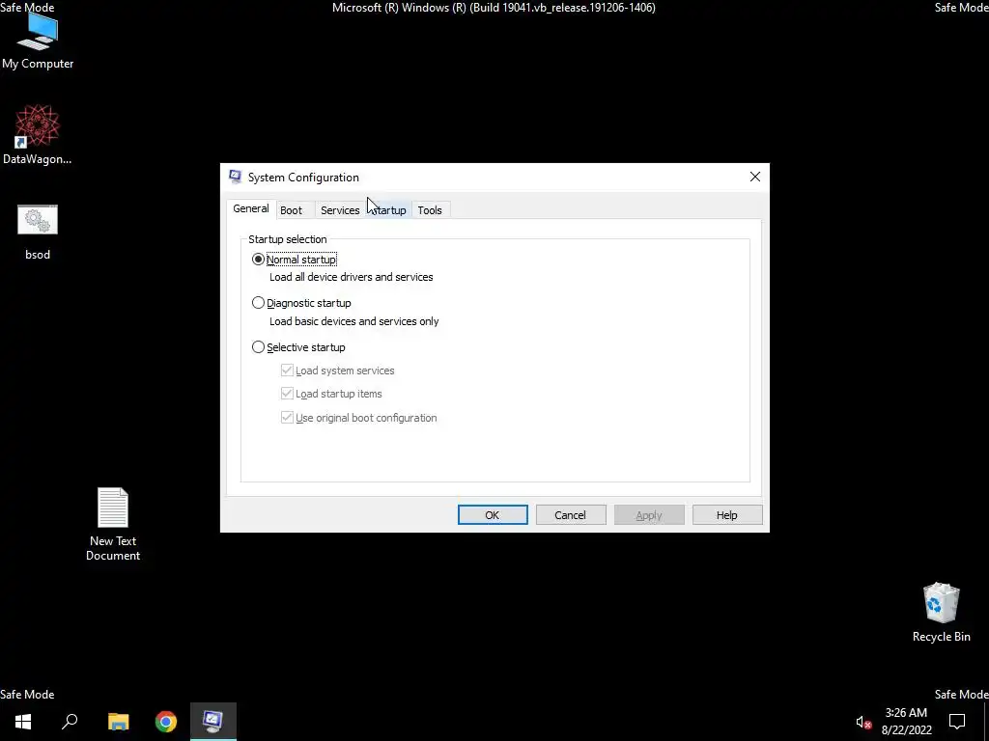Click the 'Startup selection' group label
Viewport: 989px width, 741px height.
pyautogui.click(x=288, y=239)
